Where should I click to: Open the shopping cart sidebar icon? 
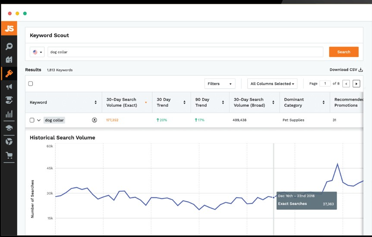point(9,155)
